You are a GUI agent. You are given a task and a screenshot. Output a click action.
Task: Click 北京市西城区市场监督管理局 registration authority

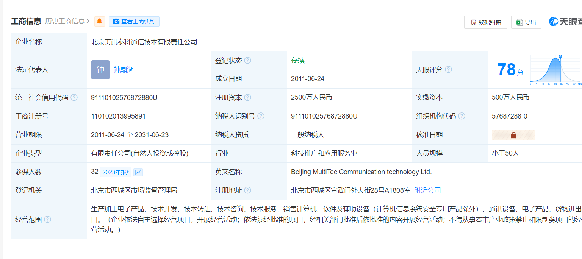[x=134, y=190]
